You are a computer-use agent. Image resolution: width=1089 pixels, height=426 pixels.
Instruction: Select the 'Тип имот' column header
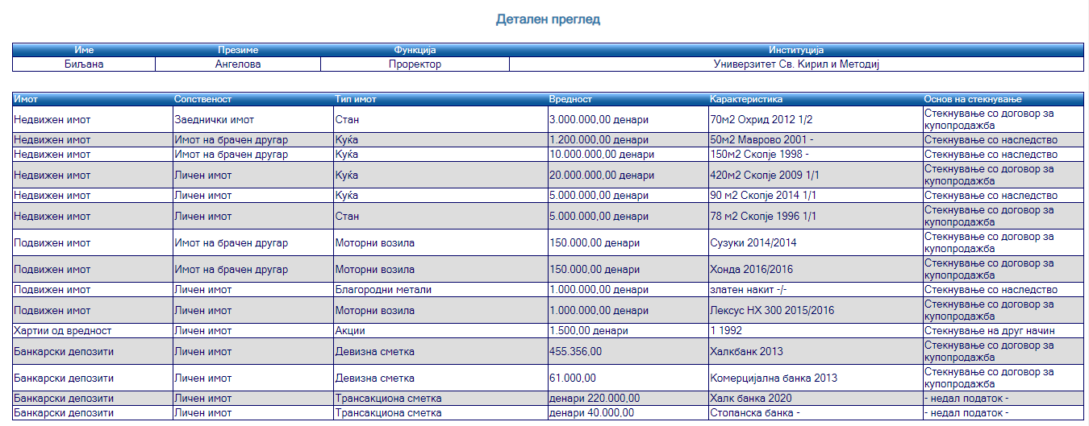[x=356, y=99]
